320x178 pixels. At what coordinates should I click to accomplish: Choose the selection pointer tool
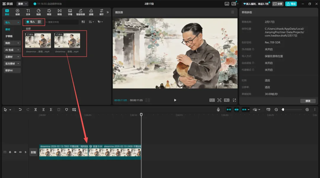[x=5, y=110]
